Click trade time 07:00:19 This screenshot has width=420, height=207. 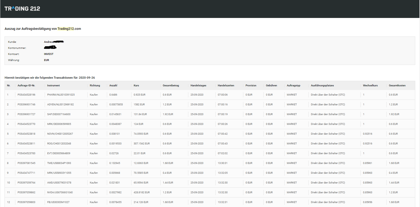[x=223, y=114]
